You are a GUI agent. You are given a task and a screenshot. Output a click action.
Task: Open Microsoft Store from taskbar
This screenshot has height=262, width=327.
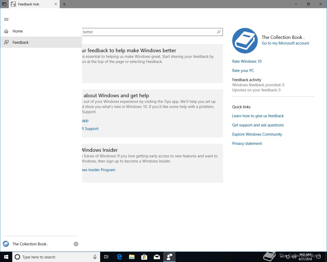tap(144, 257)
